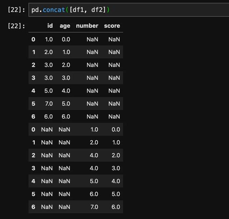
Task: Click the number cell showing 5.0
Action: click(x=94, y=181)
